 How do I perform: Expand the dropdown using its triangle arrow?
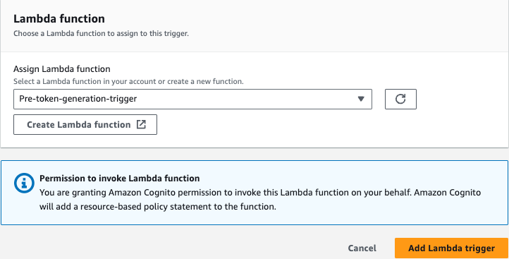click(361, 99)
